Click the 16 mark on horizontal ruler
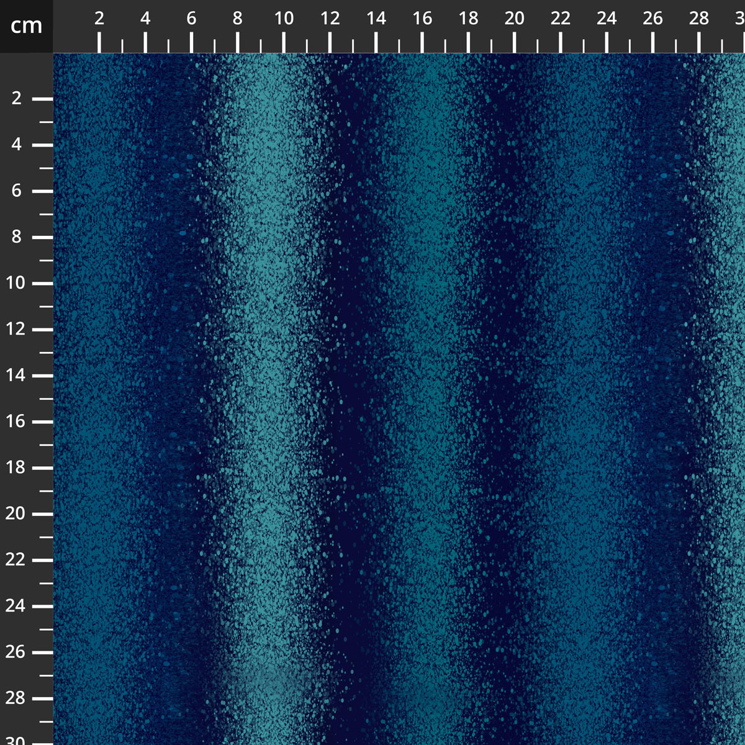The image size is (745, 745). pos(422,19)
